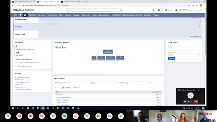The height and width of the screenshot is (122, 217).
Task: Open the Fixed Assets menu
Action: (x=116, y=15)
